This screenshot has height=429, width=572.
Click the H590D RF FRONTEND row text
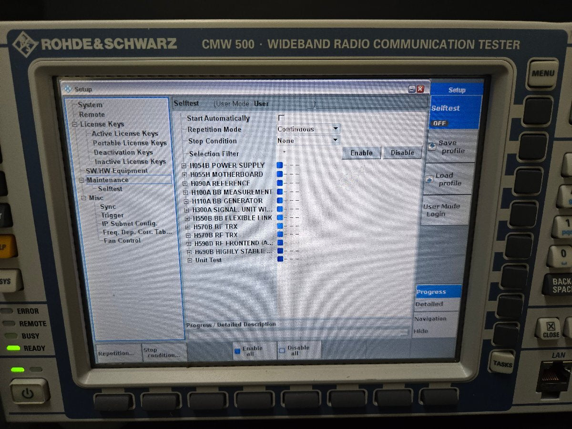point(234,244)
